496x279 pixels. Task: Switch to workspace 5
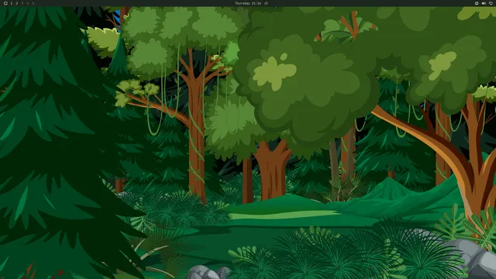click(x=33, y=3)
